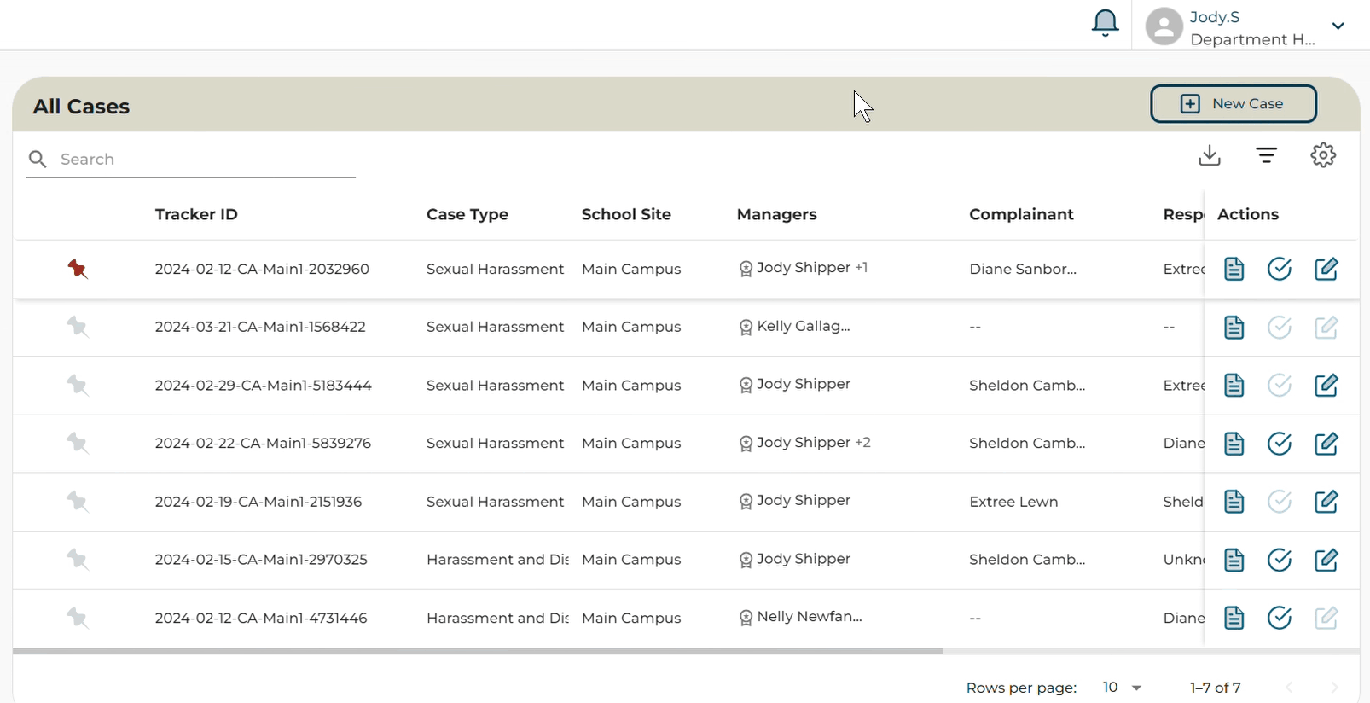Expand the Jody.S user account menu
This screenshot has height=703, width=1370.
pos(1338,26)
